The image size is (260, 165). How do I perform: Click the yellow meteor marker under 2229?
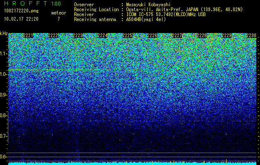pyautogui.click(x=227, y=162)
